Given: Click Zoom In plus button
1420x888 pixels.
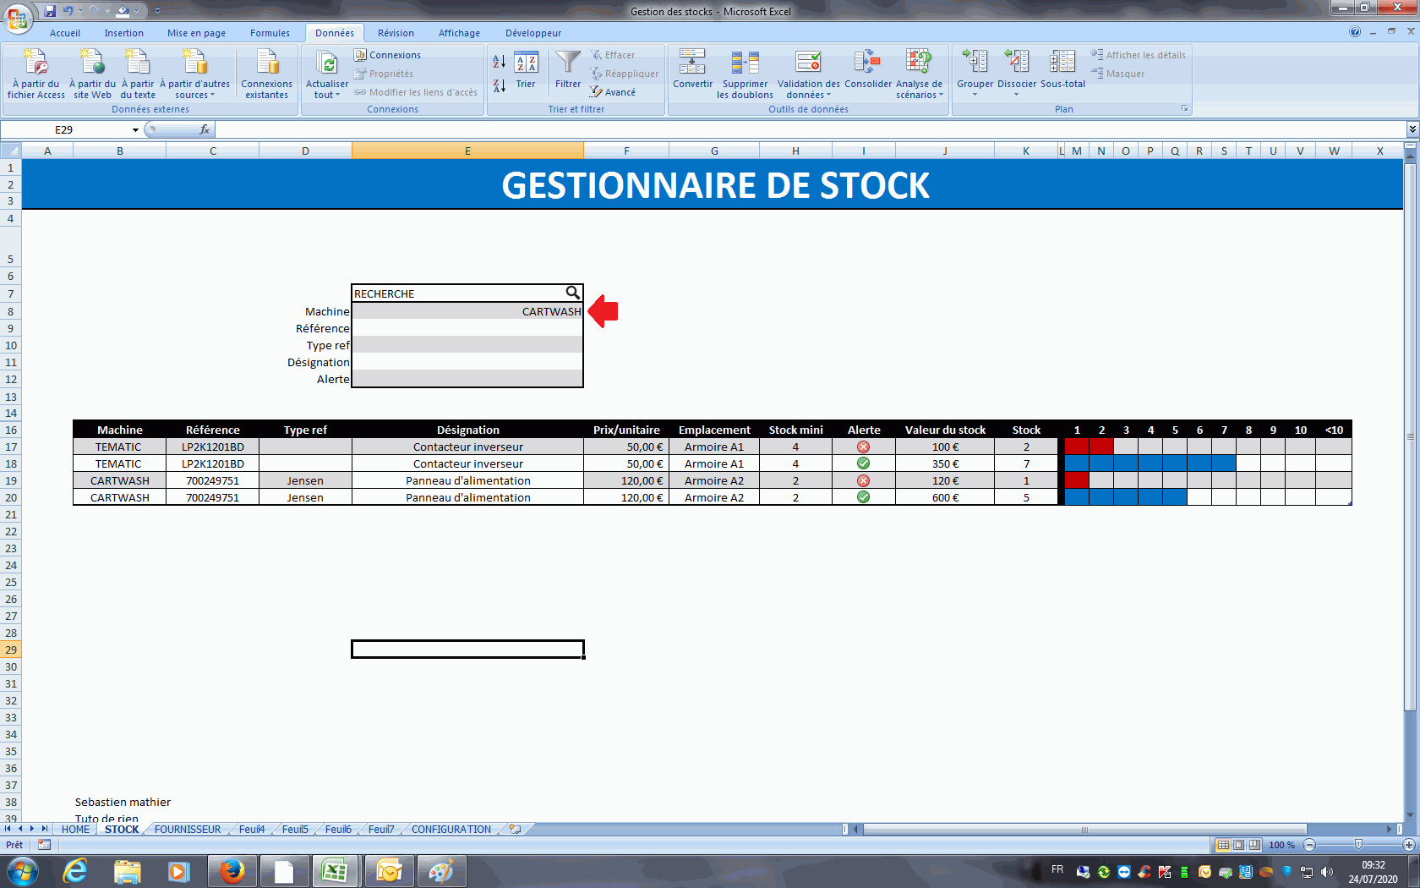Looking at the screenshot, I should coord(1408,845).
